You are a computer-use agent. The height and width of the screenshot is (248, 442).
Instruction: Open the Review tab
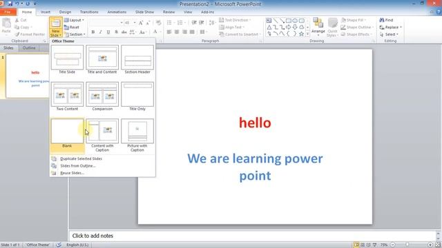pyautogui.click(x=169, y=12)
